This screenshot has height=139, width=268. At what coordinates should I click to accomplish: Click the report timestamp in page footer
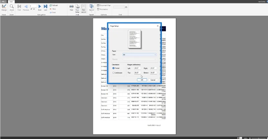click(x=154, y=125)
